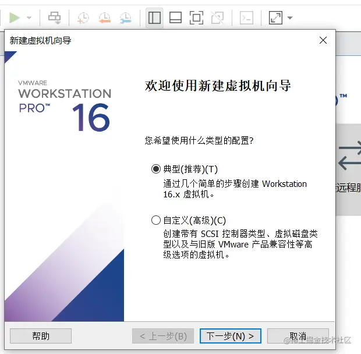
Task: Toggle the thumbnail bar view icon
Action: (x=175, y=17)
